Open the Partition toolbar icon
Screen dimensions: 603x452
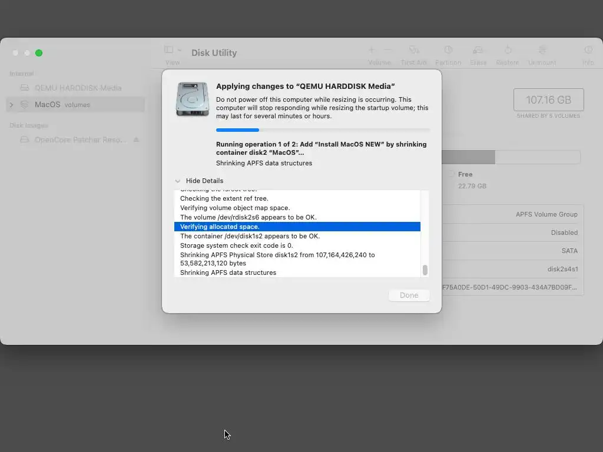point(448,50)
